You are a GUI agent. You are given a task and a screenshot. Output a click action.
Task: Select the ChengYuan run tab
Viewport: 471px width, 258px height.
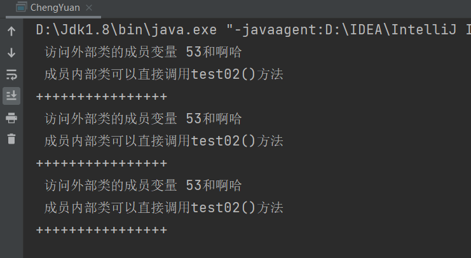55,8
